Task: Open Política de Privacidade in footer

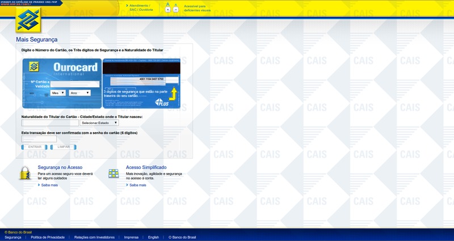Action: [x=48, y=237]
